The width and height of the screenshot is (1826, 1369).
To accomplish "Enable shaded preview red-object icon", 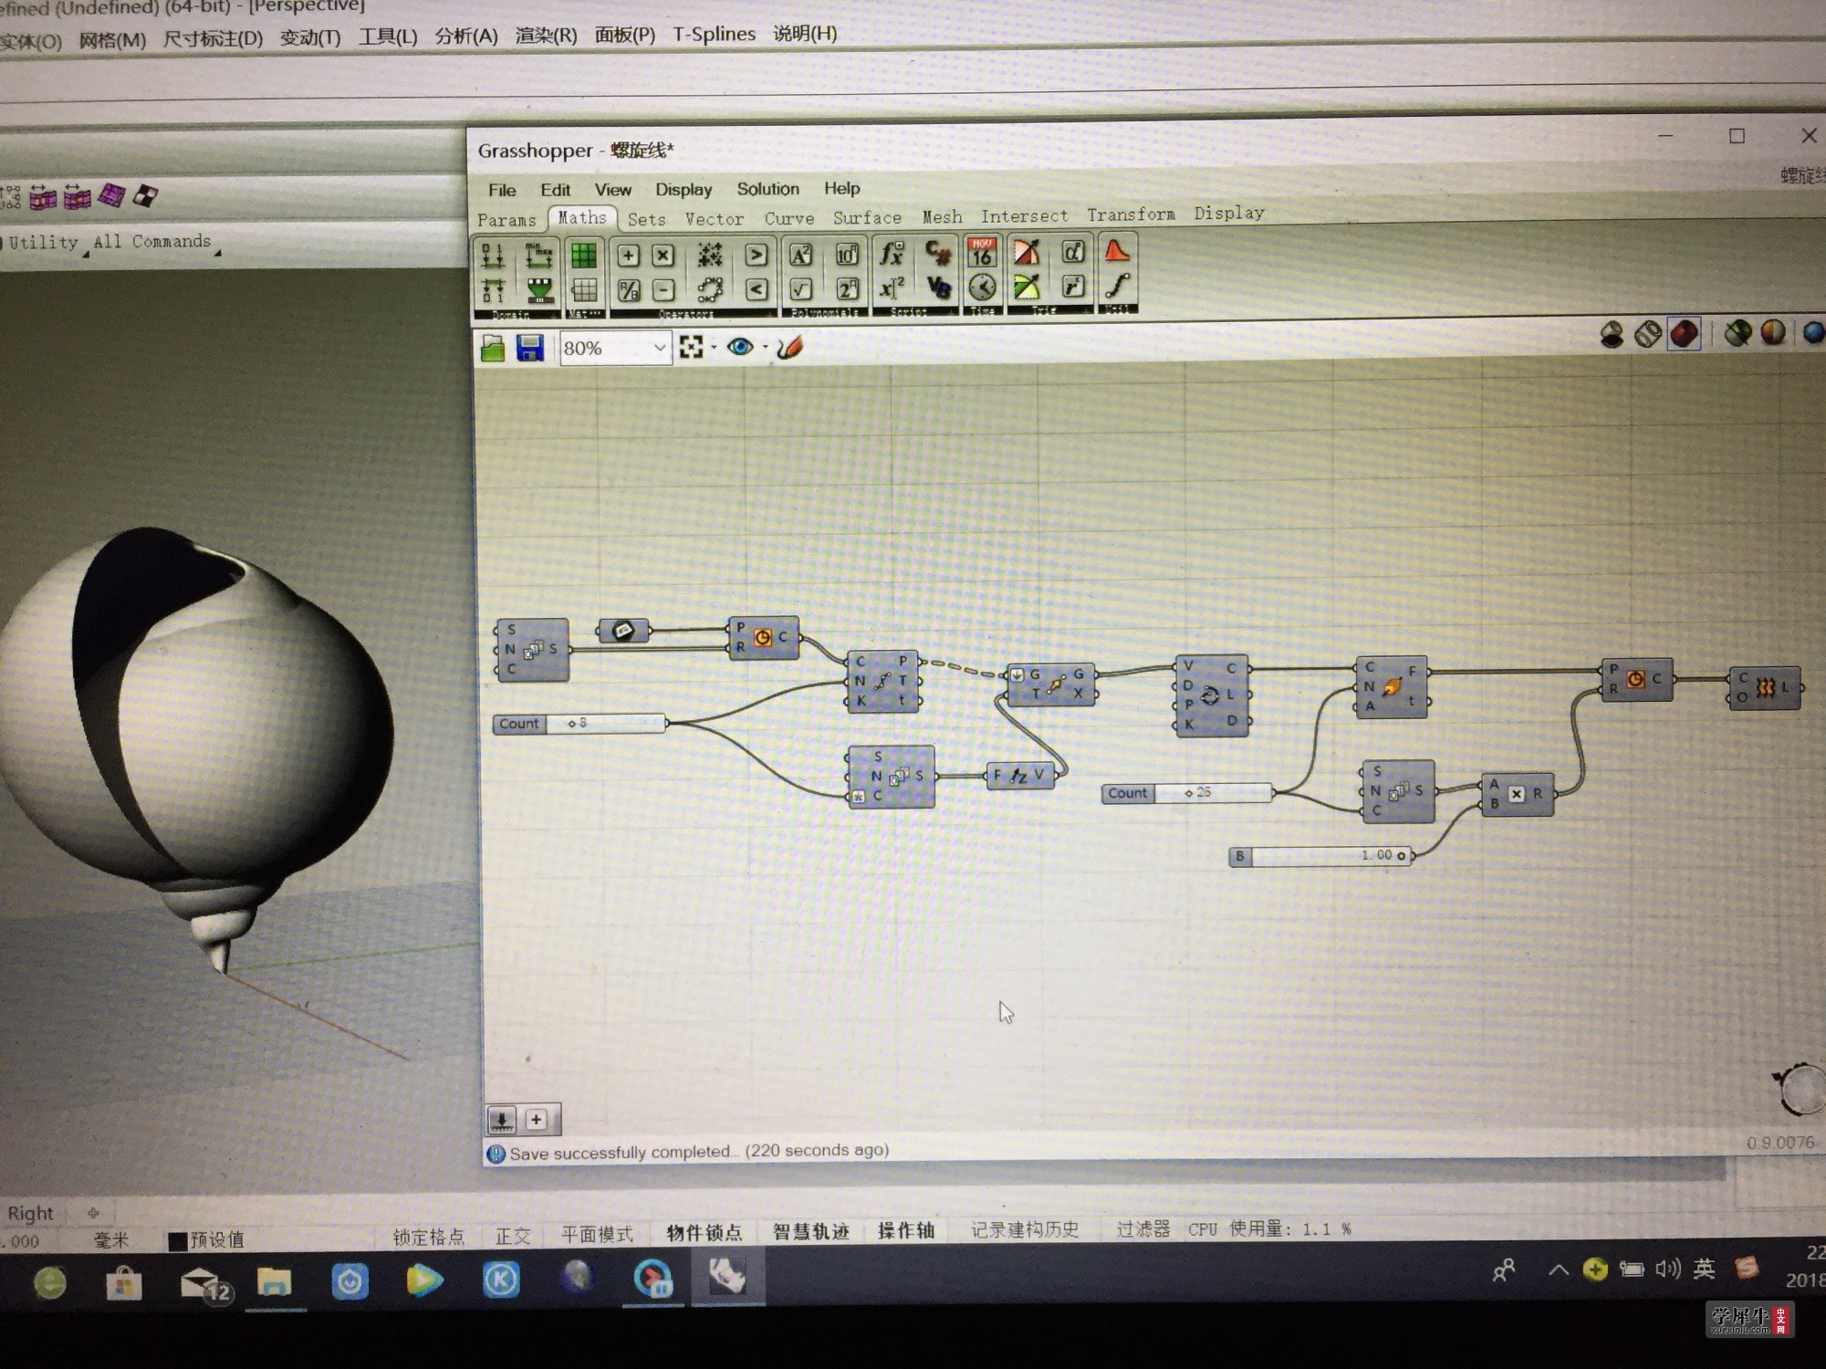I will point(1684,333).
